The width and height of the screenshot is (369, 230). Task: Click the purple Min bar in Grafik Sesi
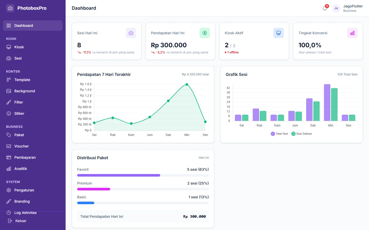pos(327,102)
